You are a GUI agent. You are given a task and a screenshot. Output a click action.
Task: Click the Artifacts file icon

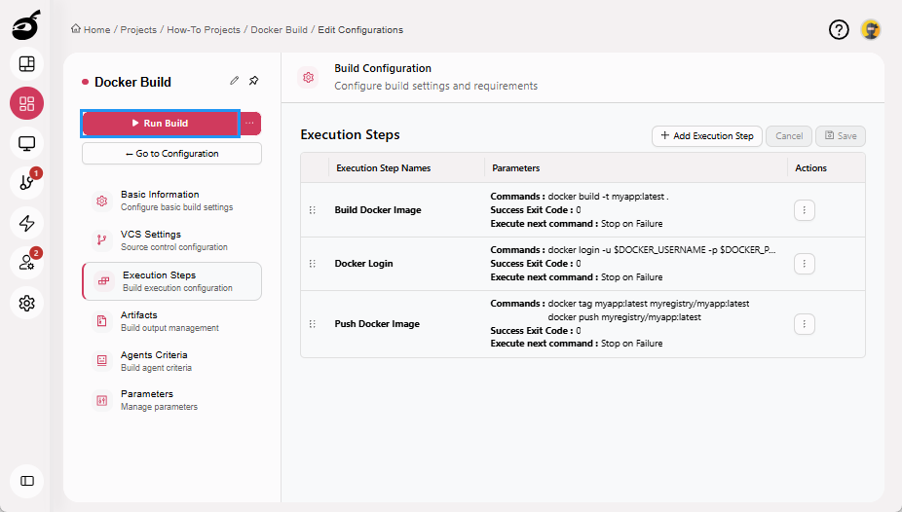[x=102, y=320]
